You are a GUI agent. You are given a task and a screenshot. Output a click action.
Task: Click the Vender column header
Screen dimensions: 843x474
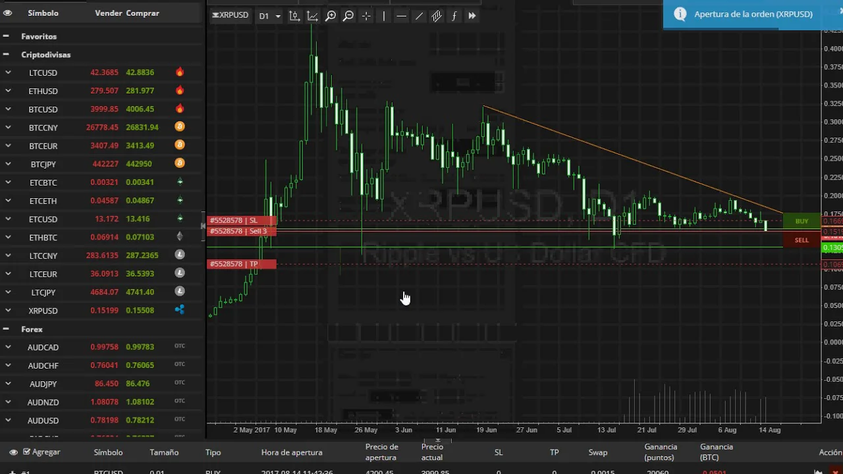click(x=108, y=13)
